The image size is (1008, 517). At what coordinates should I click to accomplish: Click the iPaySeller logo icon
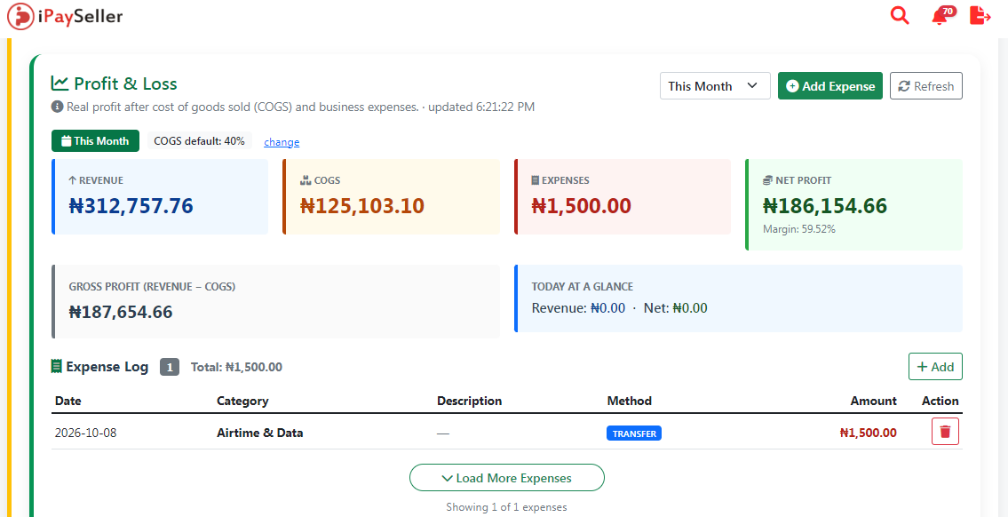(x=20, y=16)
